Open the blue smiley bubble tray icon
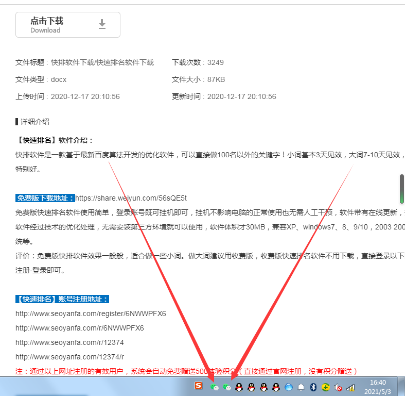The height and width of the screenshot is (396, 405). click(289, 387)
